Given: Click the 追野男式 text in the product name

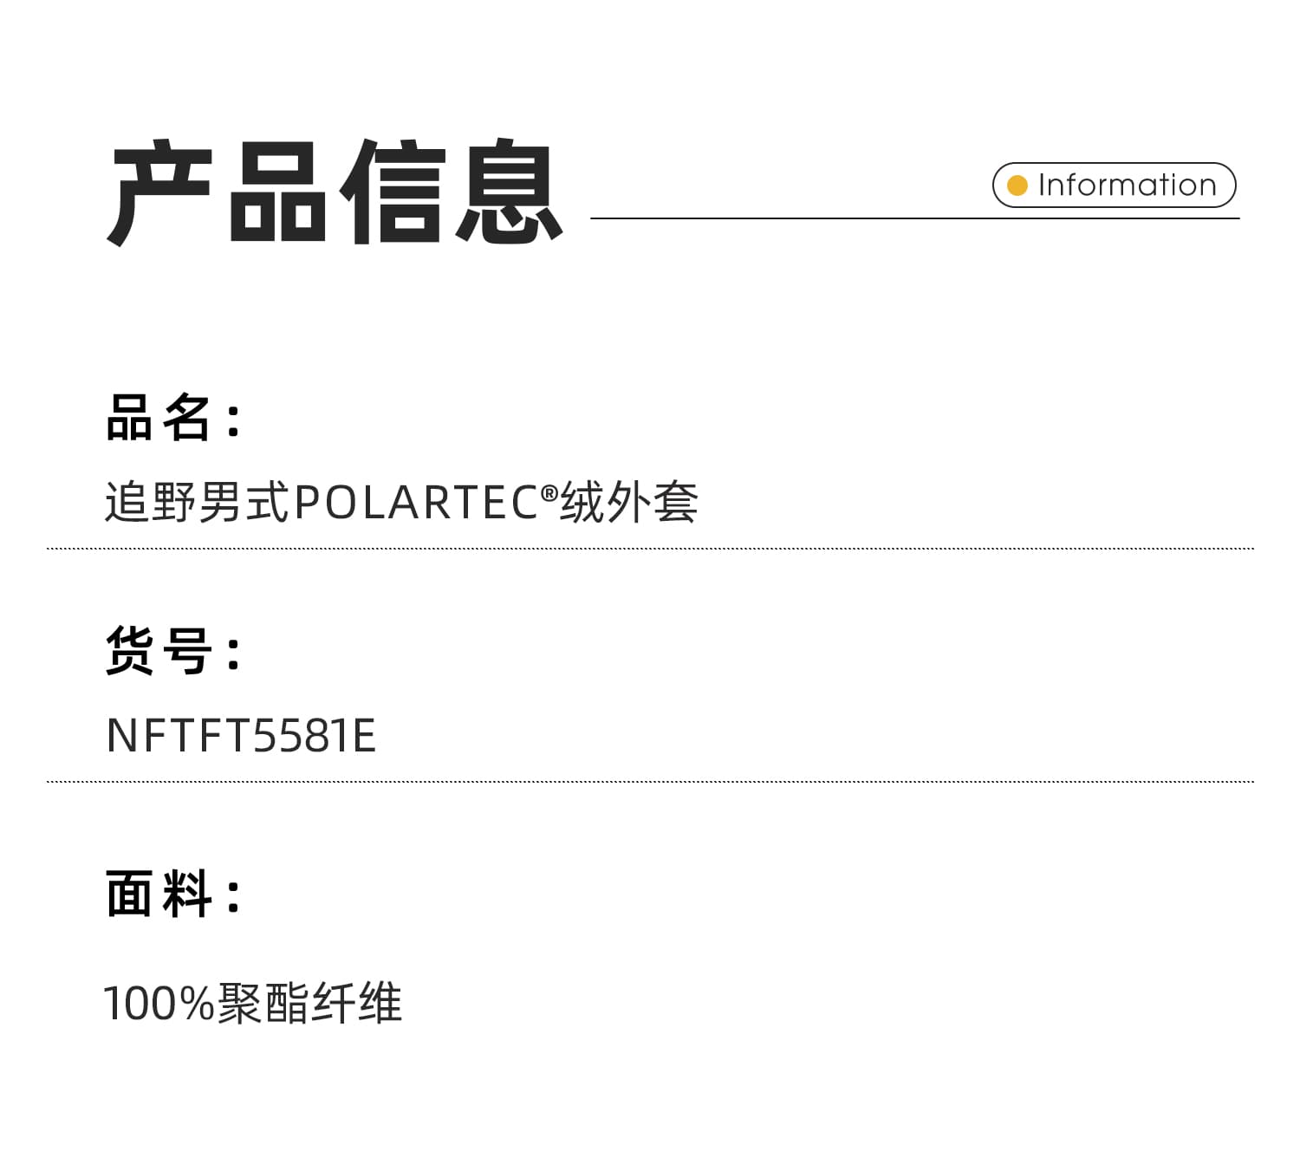Looking at the screenshot, I should click(x=198, y=503).
